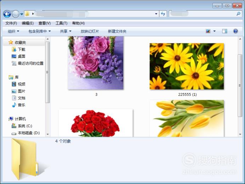The height and width of the screenshot is (184, 245).
Task: Select 文档 library
Action: (x=22, y=98)
